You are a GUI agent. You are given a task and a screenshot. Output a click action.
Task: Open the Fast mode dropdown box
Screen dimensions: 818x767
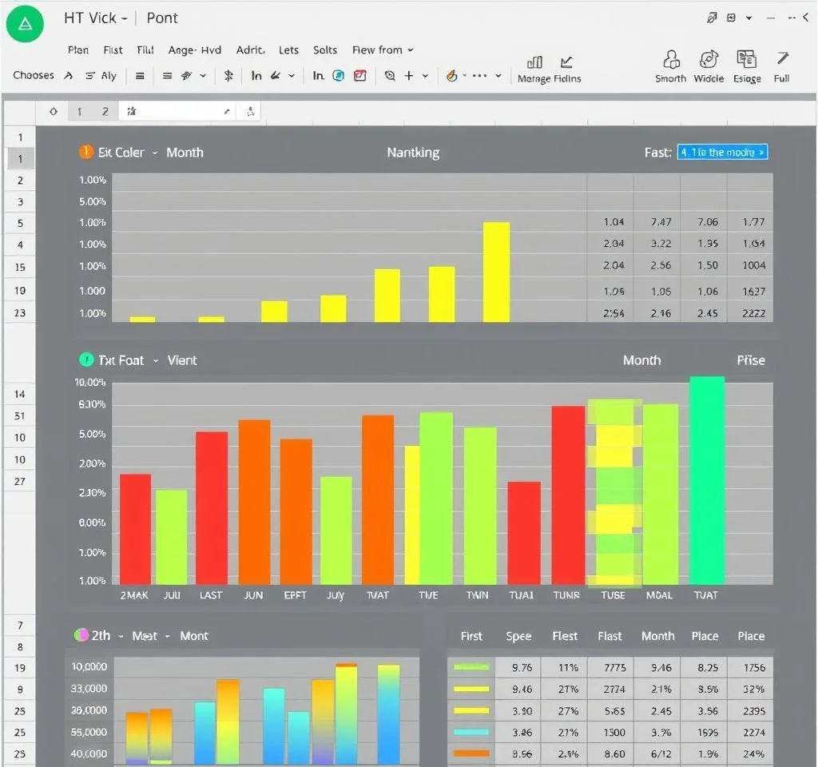pos(722,152)
